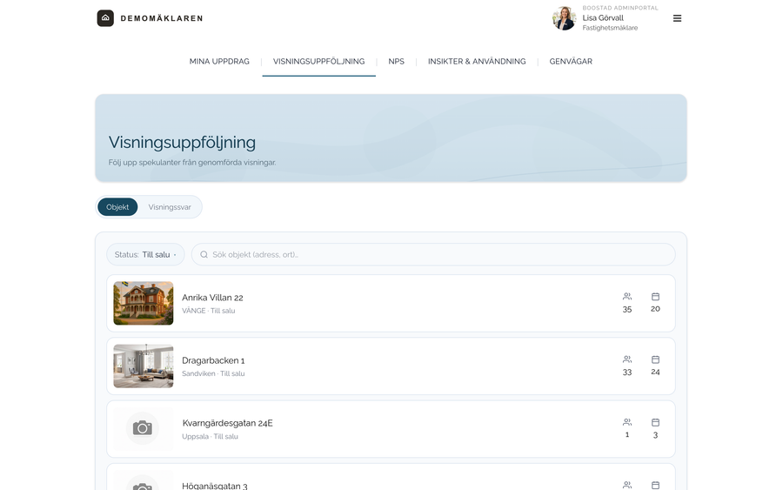
Task: Click the Visningsuppföljning page heading
Action: point(182,143)
